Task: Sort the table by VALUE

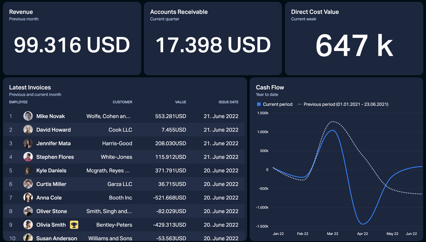Action: 181,102
